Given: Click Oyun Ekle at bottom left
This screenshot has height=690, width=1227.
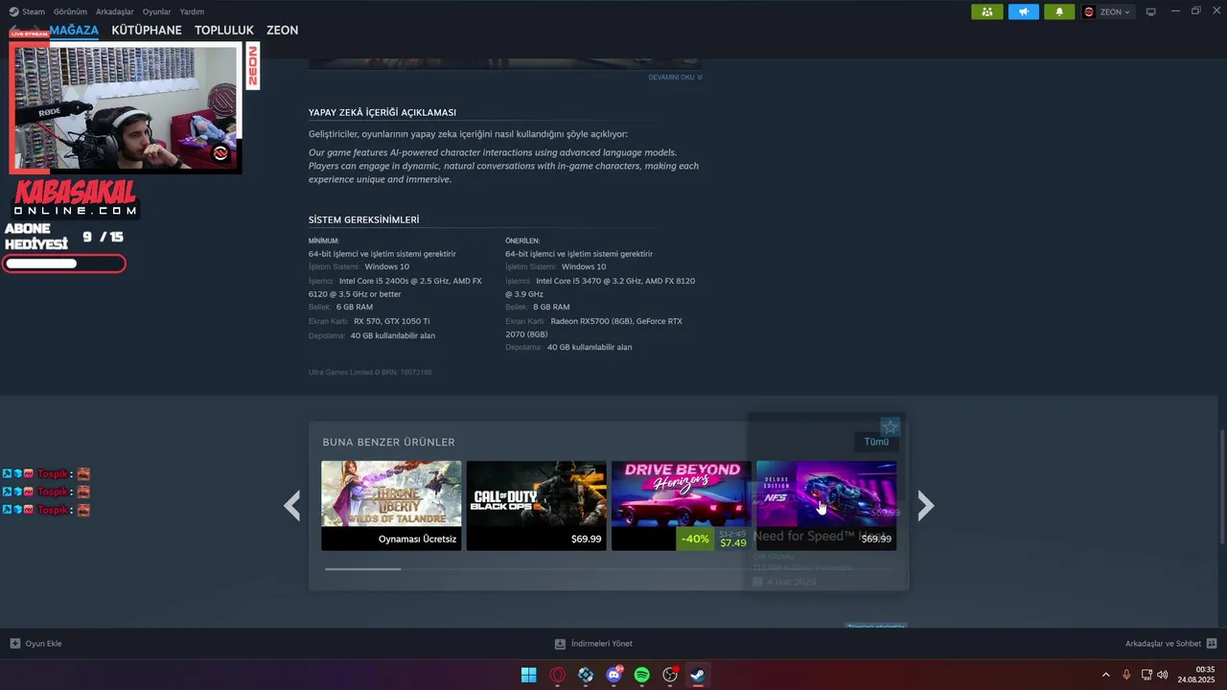Looking at the screenshot, I should [x=35, y=643].
